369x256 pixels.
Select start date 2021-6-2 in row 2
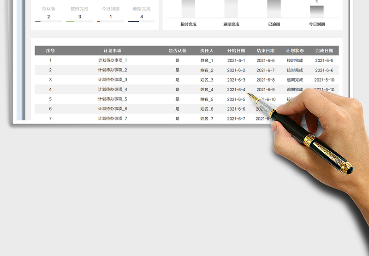236,70
